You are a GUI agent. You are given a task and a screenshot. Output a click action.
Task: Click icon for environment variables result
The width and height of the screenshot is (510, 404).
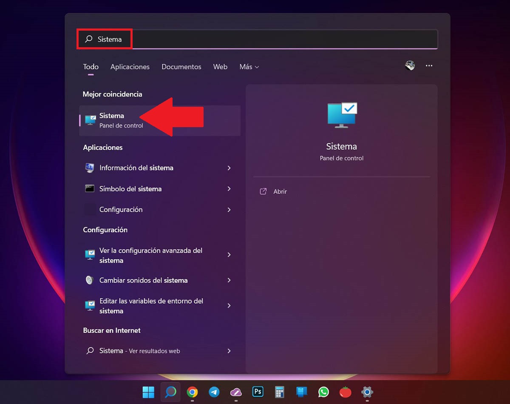coord(90,305)
